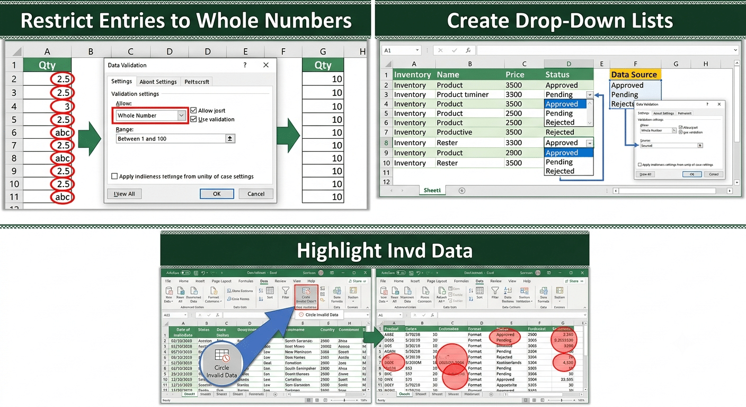Click Get Data icon in Country-column workbook ribbon
The width and height of the screenshot is (746, 407).
click(169, 291)
